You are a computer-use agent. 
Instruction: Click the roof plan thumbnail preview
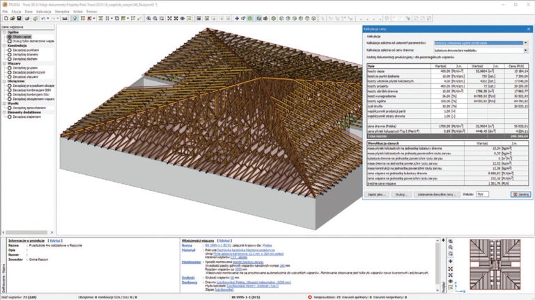tap(495, 265)
